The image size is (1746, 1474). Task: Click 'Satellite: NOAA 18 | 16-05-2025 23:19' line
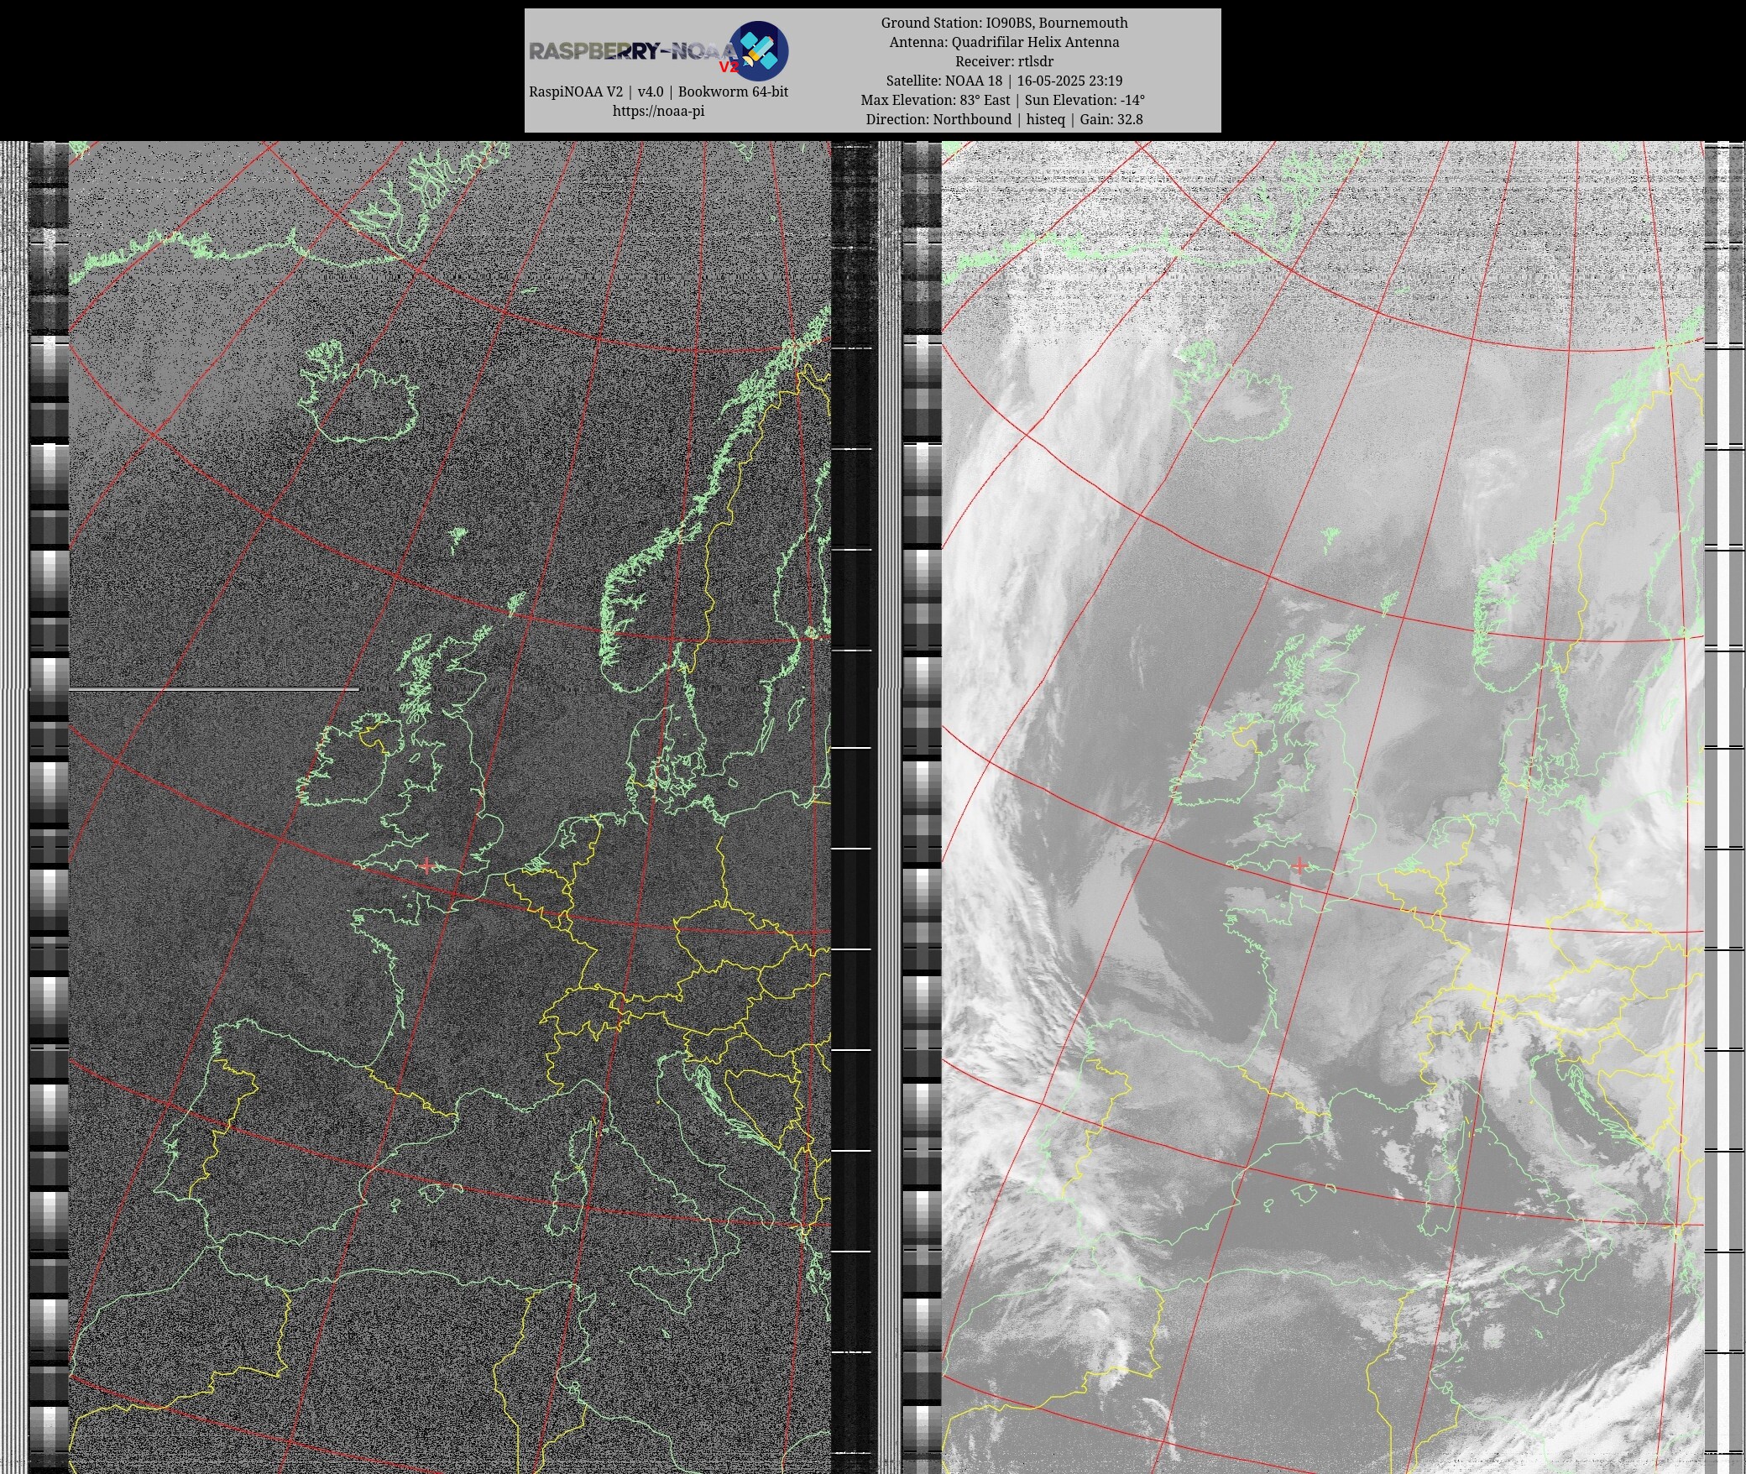1004,81
